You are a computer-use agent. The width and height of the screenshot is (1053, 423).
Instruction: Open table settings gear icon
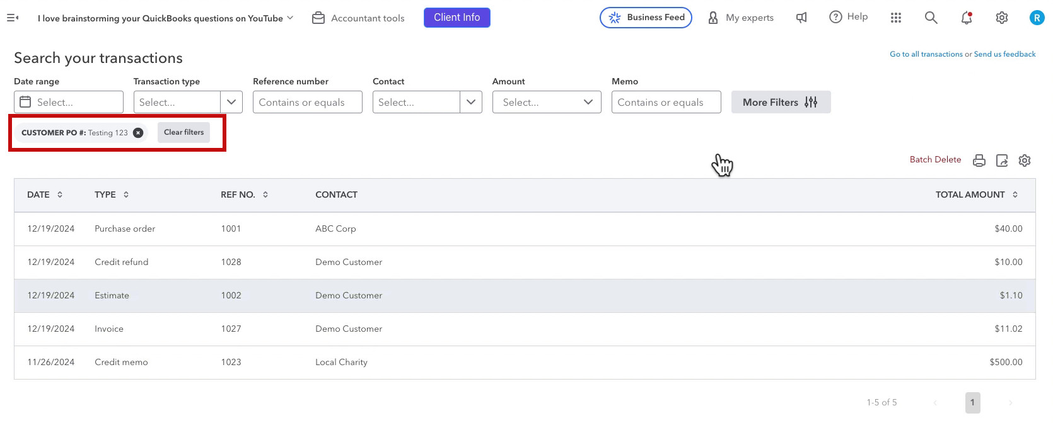click(1025, 161)
